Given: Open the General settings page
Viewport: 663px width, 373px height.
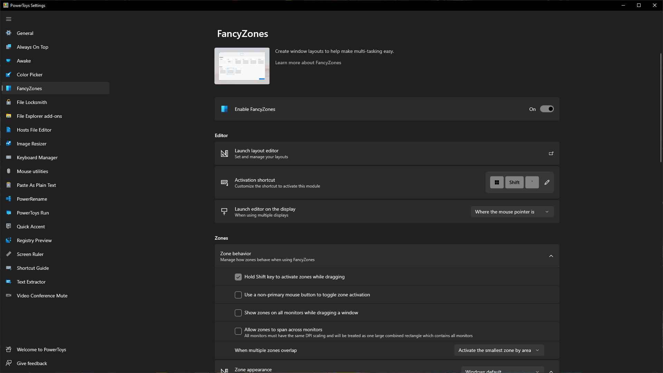Looking at the screenshot, I should coord(56,33).
